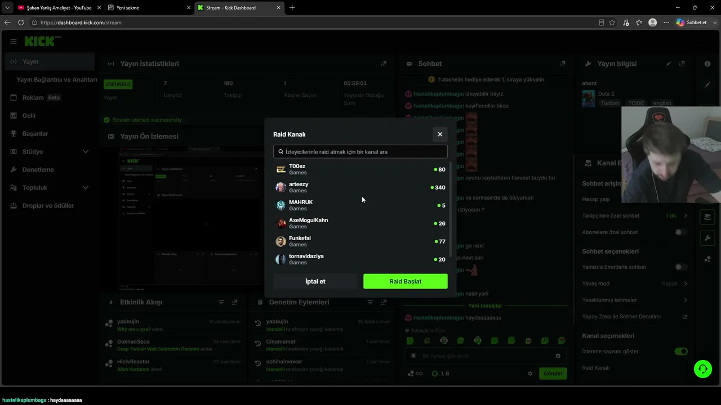The width and height of the screenshot is (721, 405).
Task: Click Raid Kanalı in Kanal seçenekleri
Action: click(x=596, y=368)
